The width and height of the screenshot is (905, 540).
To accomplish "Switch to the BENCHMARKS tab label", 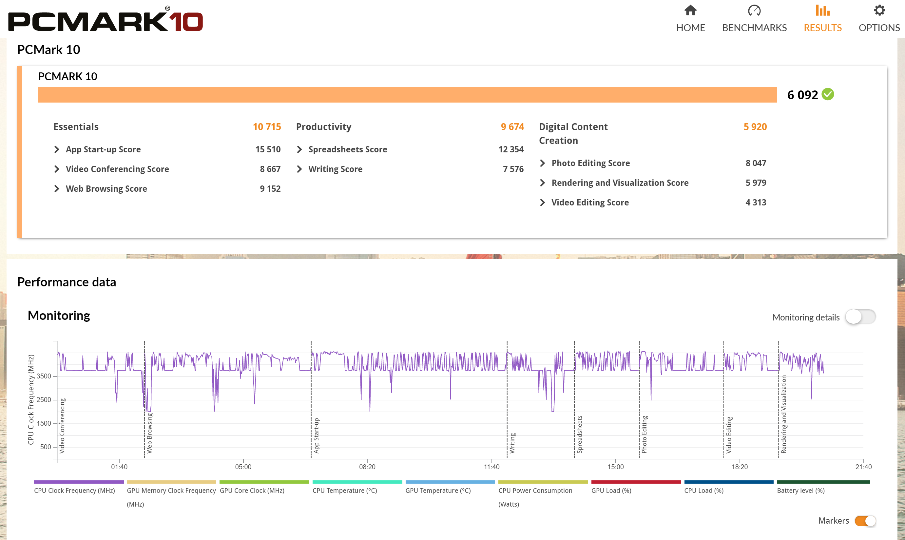I will [x=754, y=28].
